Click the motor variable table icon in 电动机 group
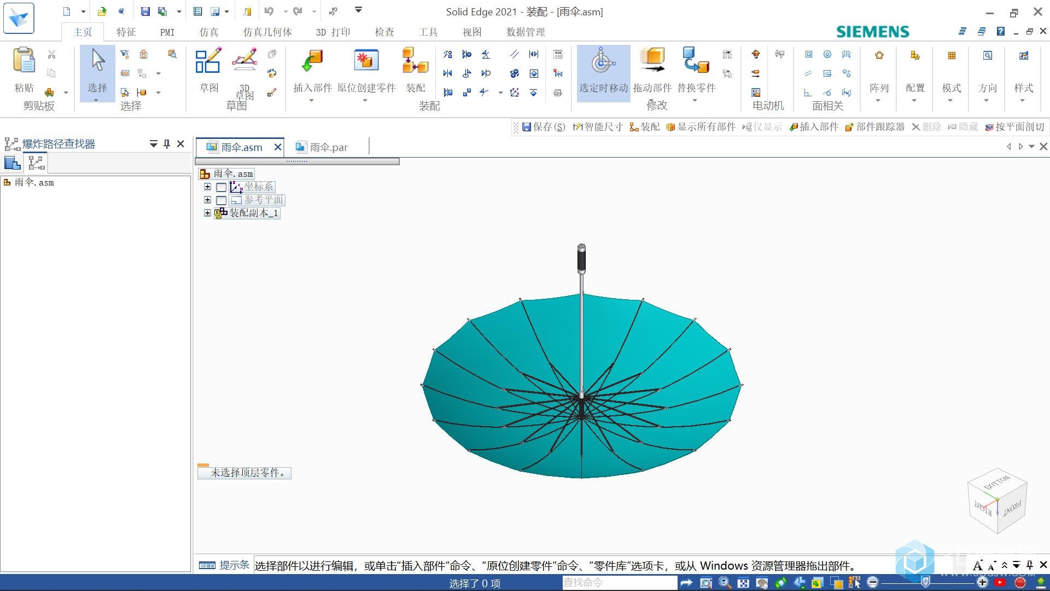Image resolution: width=1050 pixels, height=591 pixels. [755, 92]
